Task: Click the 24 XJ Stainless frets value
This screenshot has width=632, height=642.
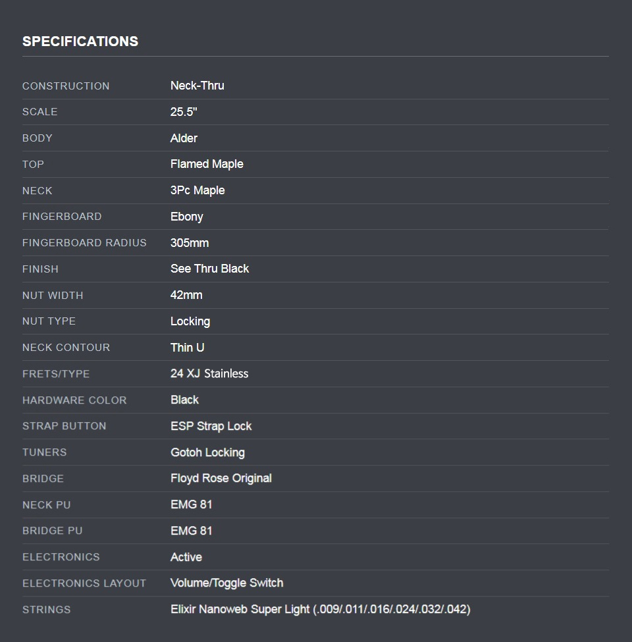Action: pyautogui.click(x=209, y=373)
